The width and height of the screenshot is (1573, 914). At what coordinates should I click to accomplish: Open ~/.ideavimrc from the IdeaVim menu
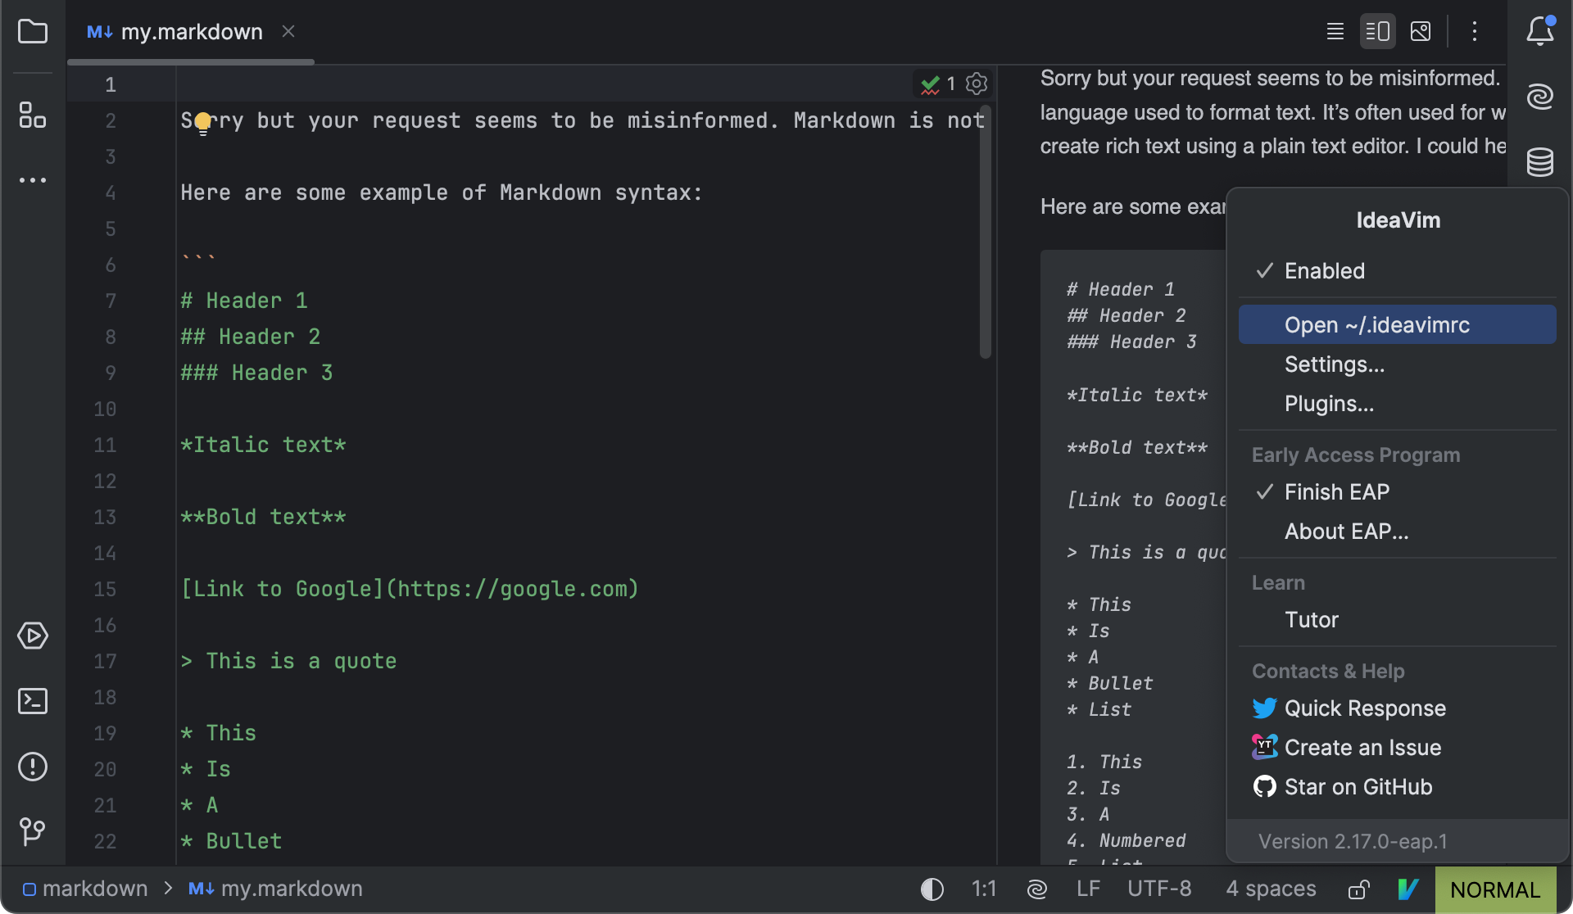point(1377,324)
